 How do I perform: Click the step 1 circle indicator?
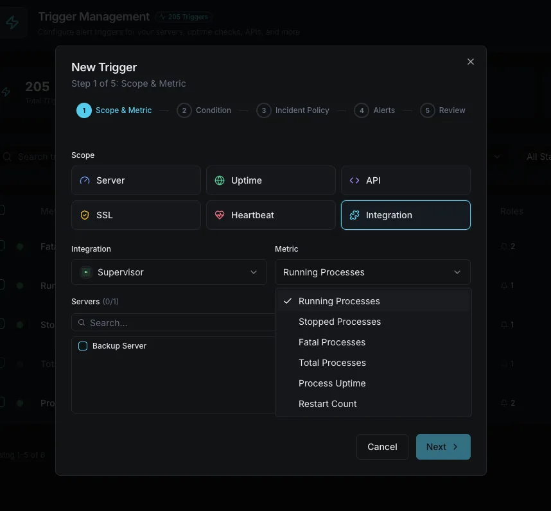click(84, 110)
